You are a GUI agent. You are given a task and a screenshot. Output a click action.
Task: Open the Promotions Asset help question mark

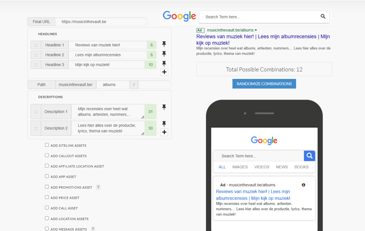[x=98, y=187]
